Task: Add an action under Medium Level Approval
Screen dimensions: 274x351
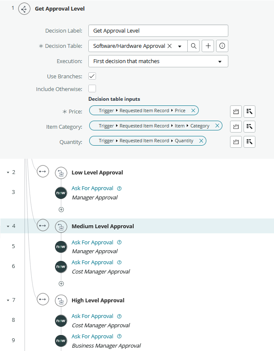Action: click(61, 284)
